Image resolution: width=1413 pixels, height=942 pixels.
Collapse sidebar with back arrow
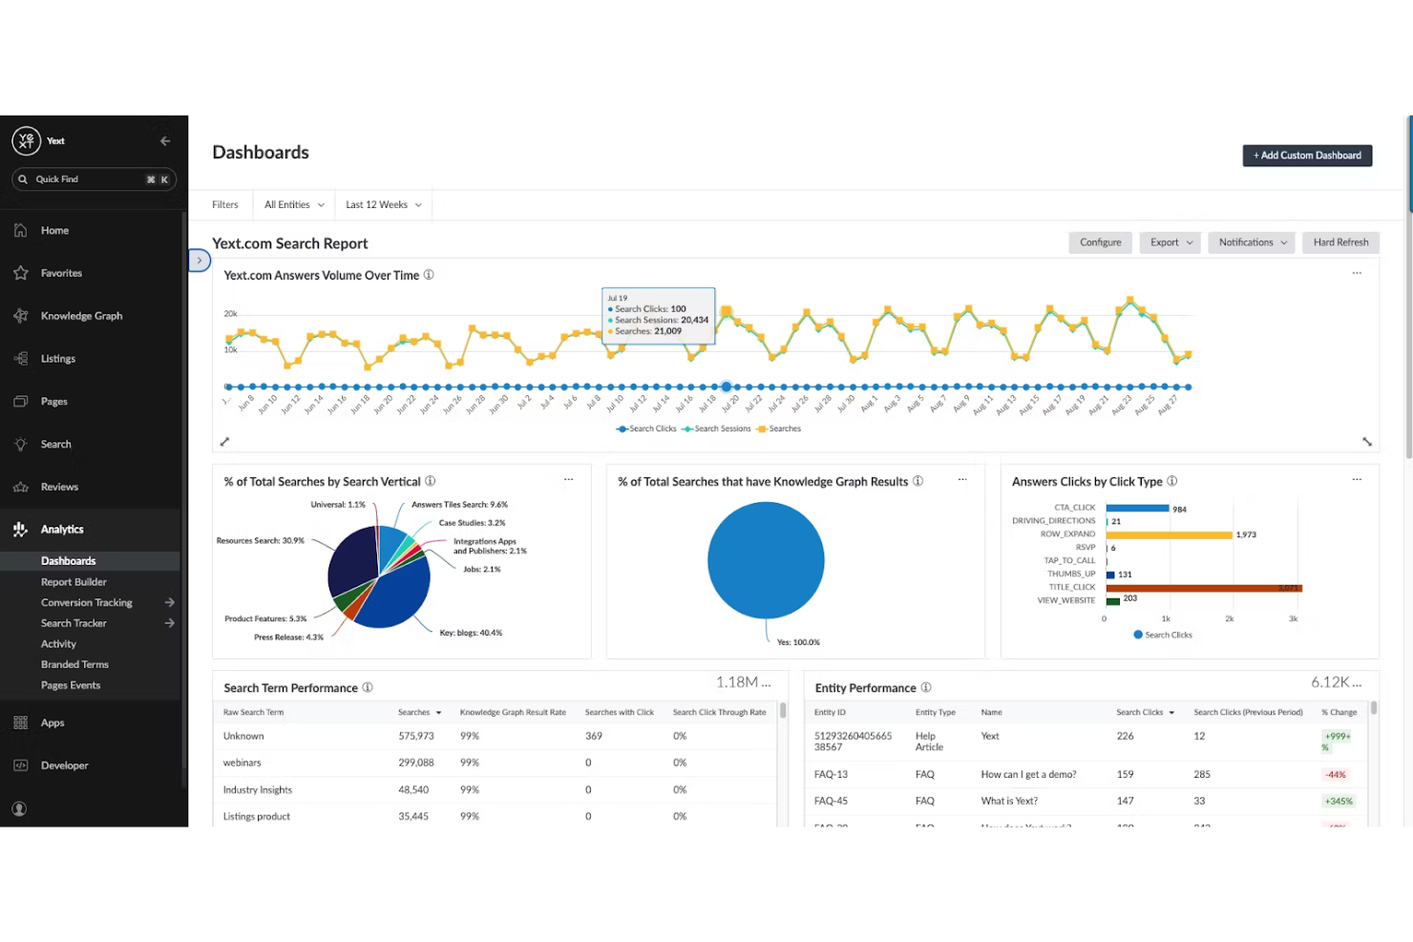pyautogui.click(x=165, y=141)
